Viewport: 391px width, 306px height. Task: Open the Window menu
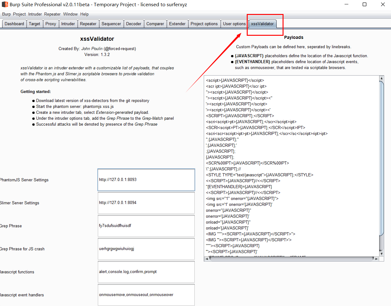click(x=70, y=14)
